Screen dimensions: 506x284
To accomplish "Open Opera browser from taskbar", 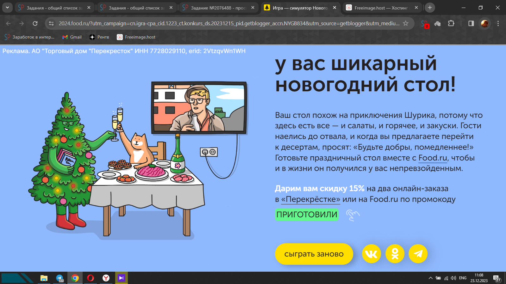I will coord(91,278).
